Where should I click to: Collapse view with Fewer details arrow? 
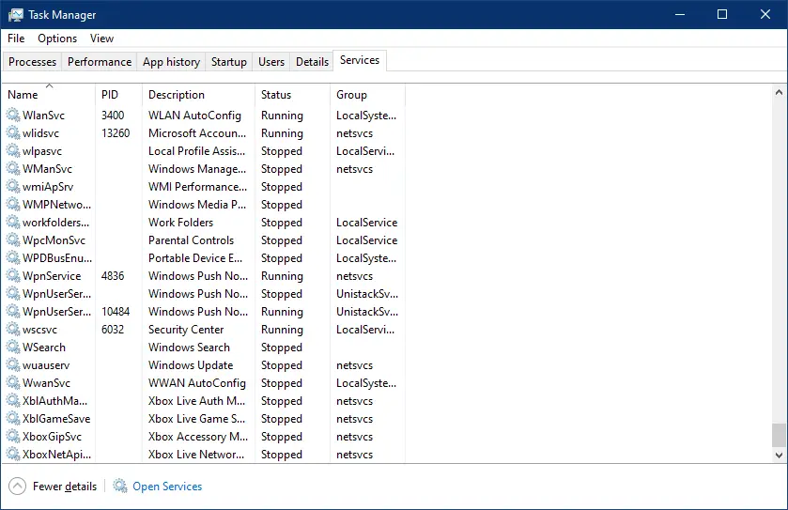point(17,486)
